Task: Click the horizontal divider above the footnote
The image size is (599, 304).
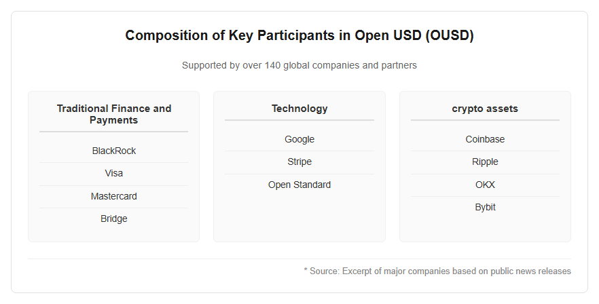Action: point(299,259)
